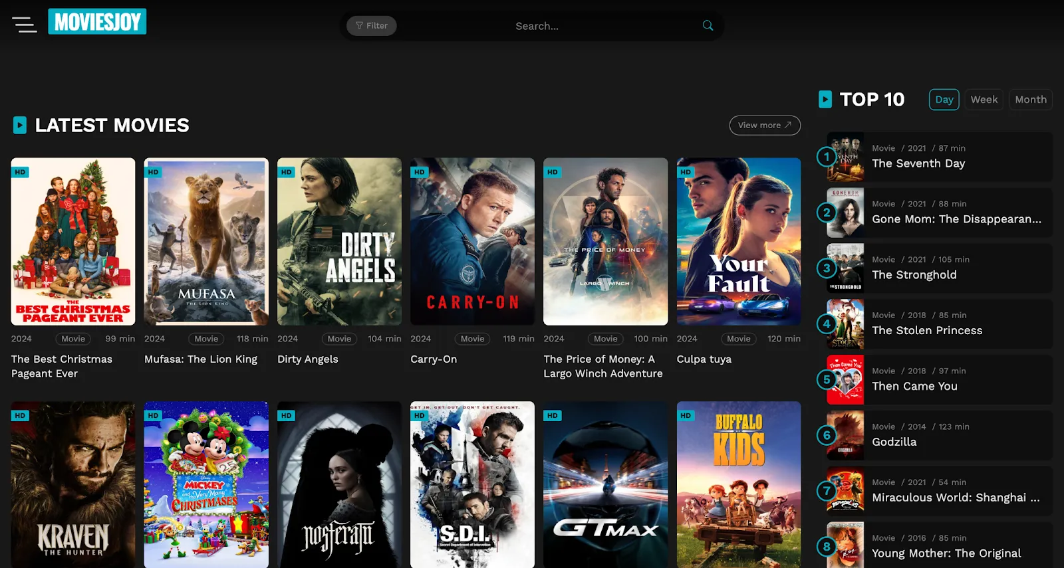
Task: Switch Top 10 to Day tab
Action: tap(944, 100)
